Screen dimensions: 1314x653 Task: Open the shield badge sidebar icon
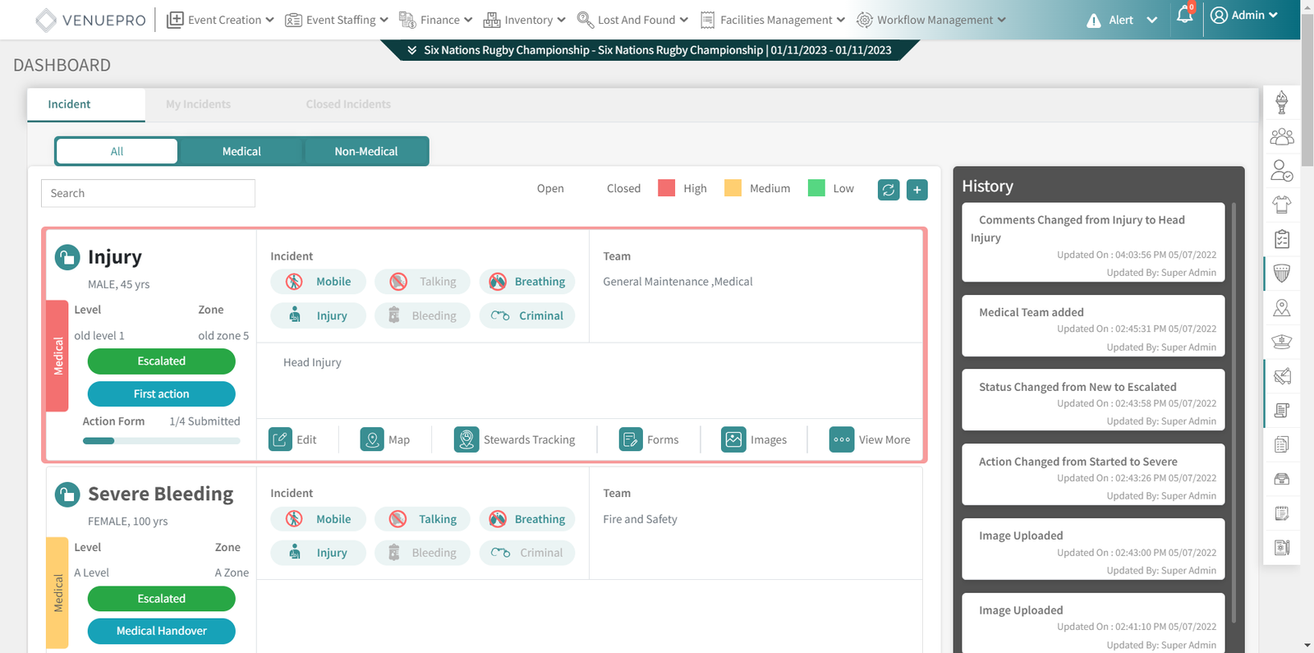(x=1281, y=274)
